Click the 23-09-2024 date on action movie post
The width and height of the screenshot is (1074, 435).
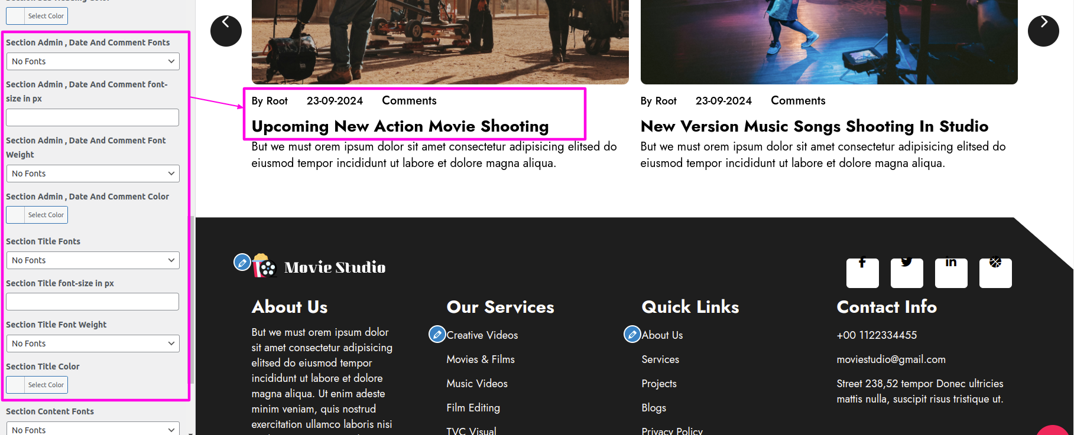point(335,101)
